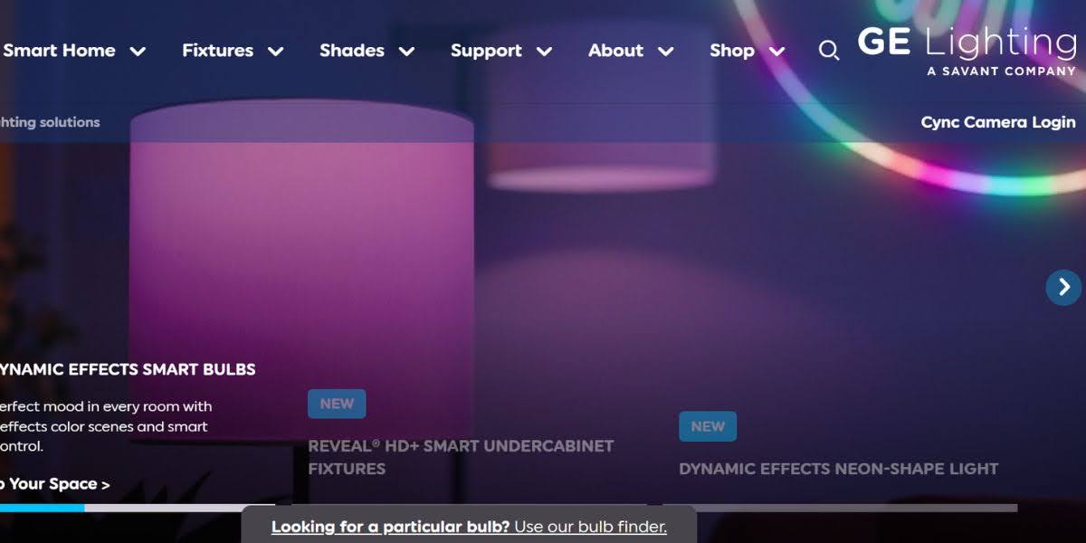Go to next slide with right arrow
The image size is (1086, 543).
tap(1062, 287)
